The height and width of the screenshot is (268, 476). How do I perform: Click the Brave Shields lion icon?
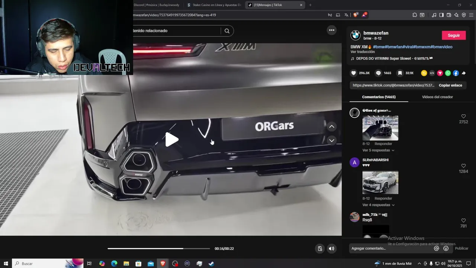[x=356, y=15]
